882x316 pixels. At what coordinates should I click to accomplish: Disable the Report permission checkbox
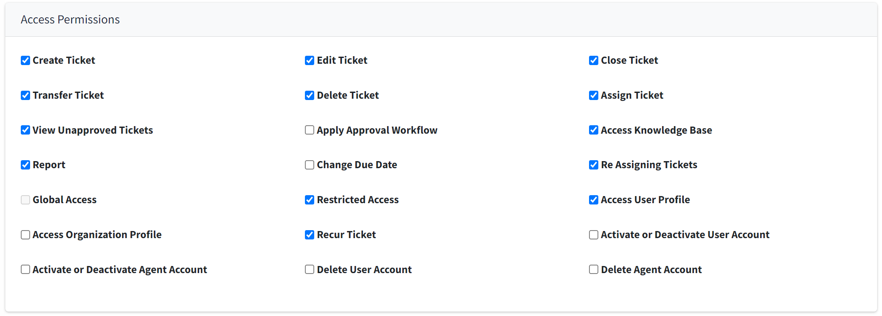click(26, 165)
